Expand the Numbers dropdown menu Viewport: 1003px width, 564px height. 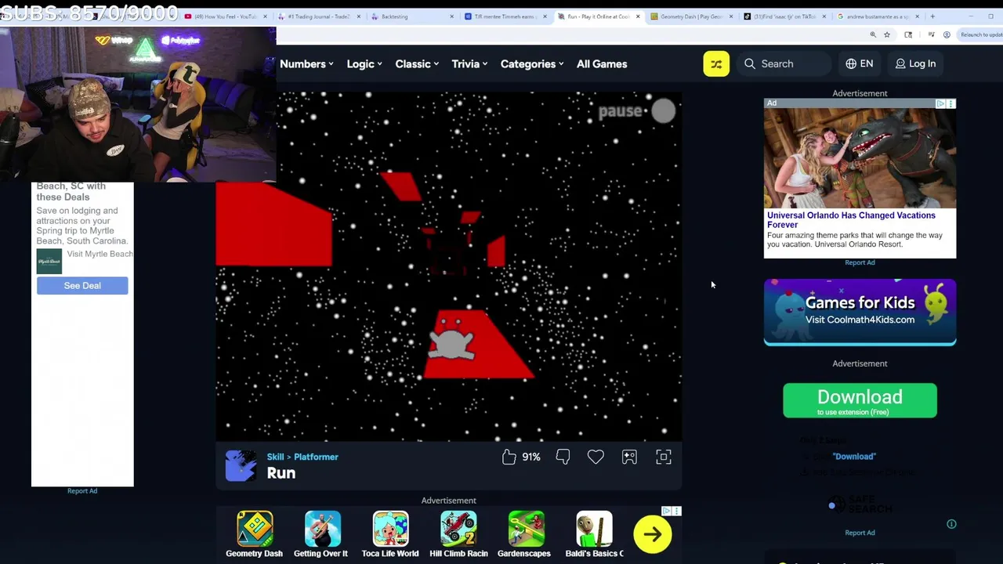[x=306, y=64]
